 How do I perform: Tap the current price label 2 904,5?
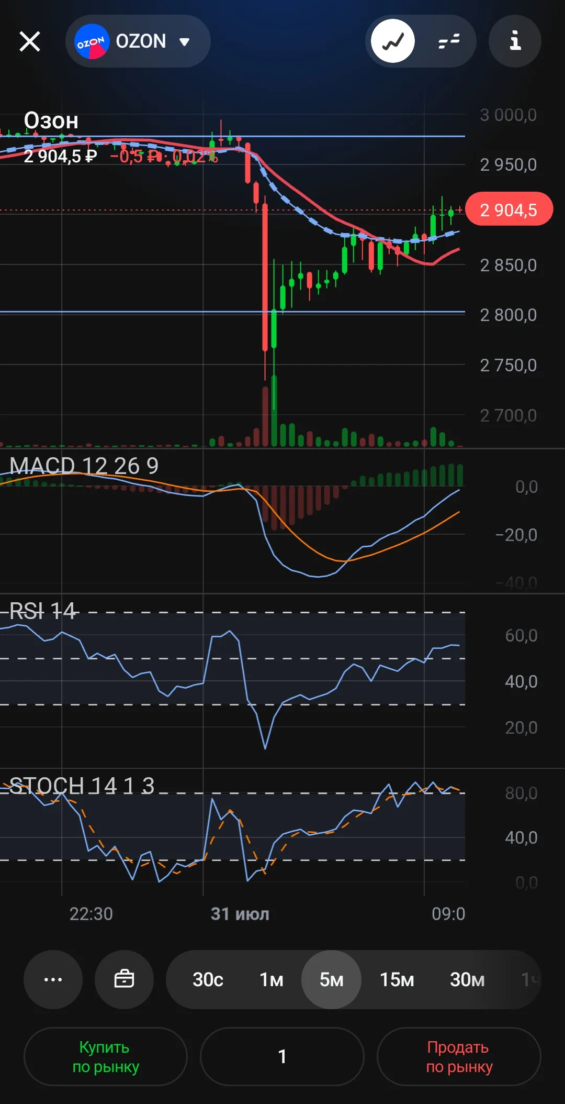[x=508, y=209]
